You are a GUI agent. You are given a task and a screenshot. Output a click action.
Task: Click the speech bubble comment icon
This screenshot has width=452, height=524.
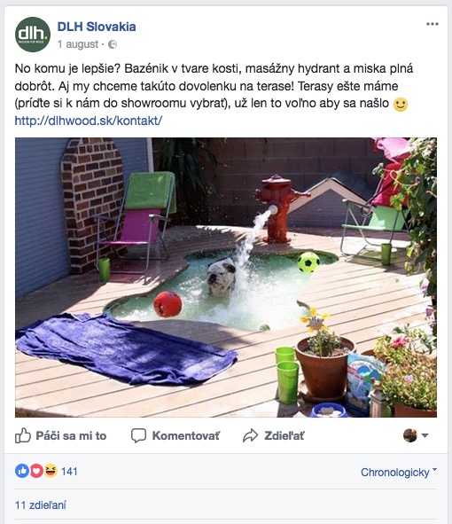tap(138, 435)
